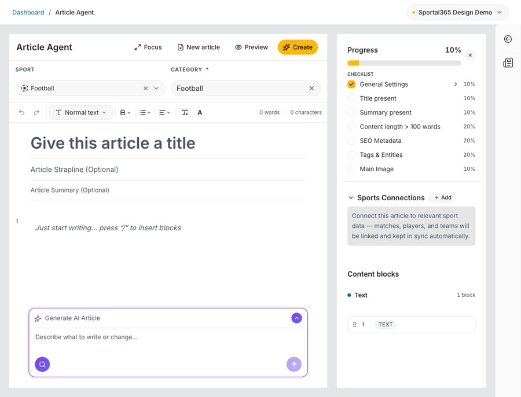Viewport: 521px width, 397px height.
Task: Click the Article Strapline field
Action: click(168, 170)
